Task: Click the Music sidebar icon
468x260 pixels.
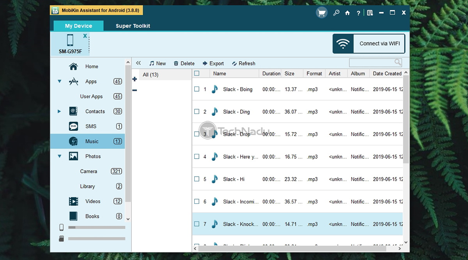Action: 73,141
